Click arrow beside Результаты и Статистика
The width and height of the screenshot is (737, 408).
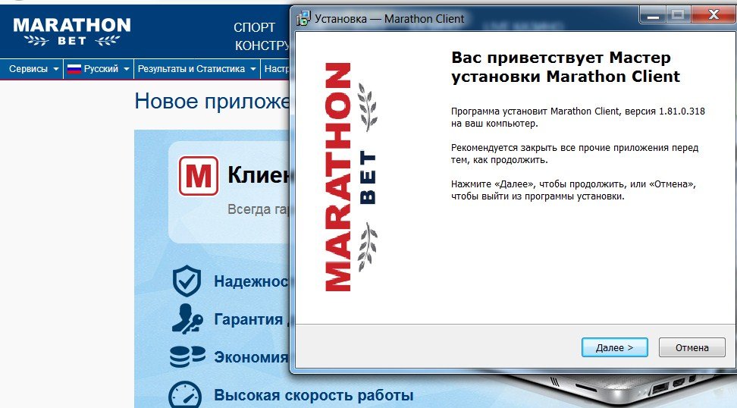pos(253,69)
